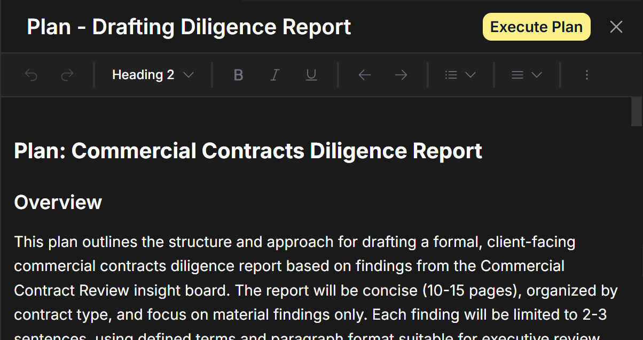Screen dimensions: 643x340
Task: Click the alignment lines icon
Action: coord(517,75)
